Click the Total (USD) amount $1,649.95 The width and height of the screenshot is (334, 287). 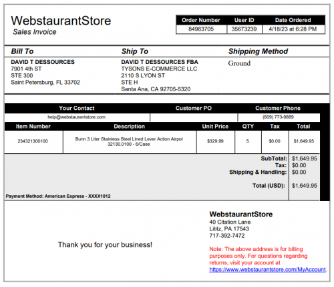[x=304, y=186]
